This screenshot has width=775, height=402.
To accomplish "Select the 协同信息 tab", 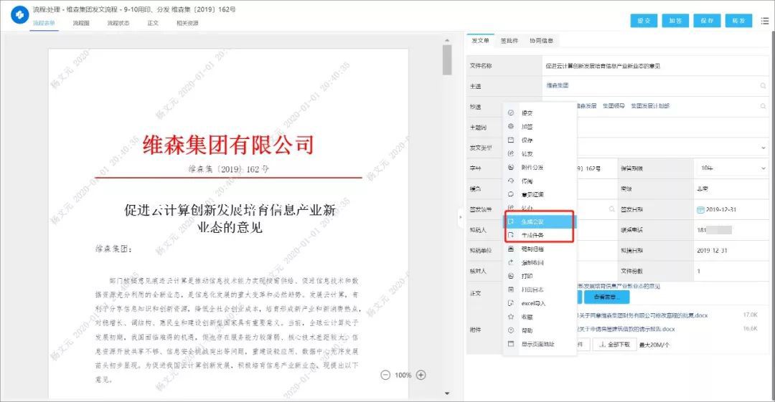I will point(541,41).
